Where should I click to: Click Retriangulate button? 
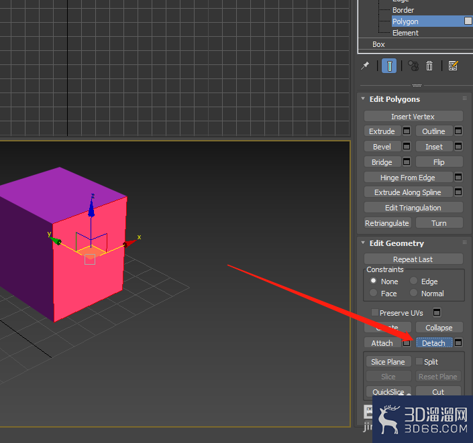tap(387, 223)
